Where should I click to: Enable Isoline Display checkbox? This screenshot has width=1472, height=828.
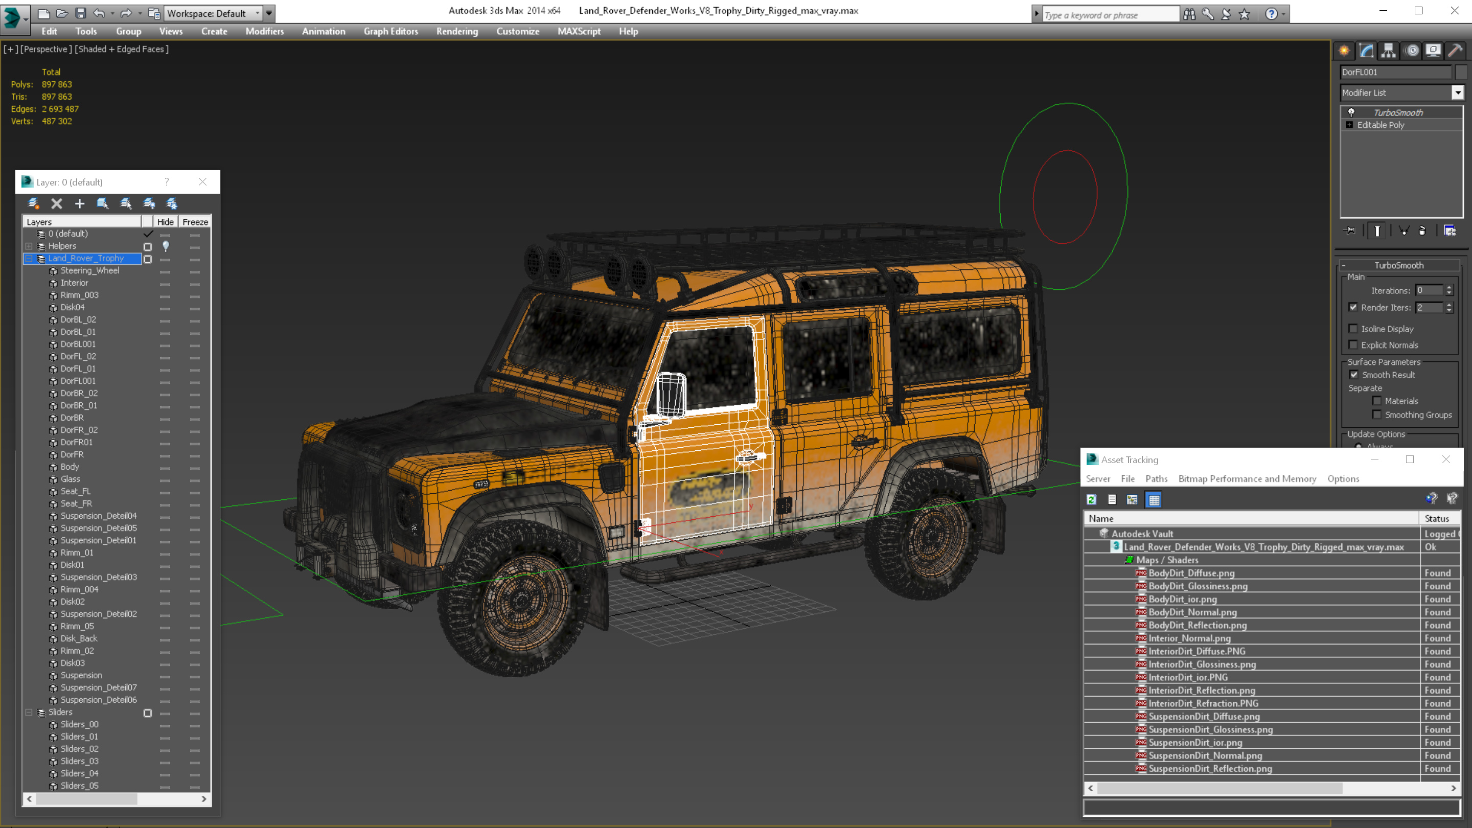pos(1353,329)
